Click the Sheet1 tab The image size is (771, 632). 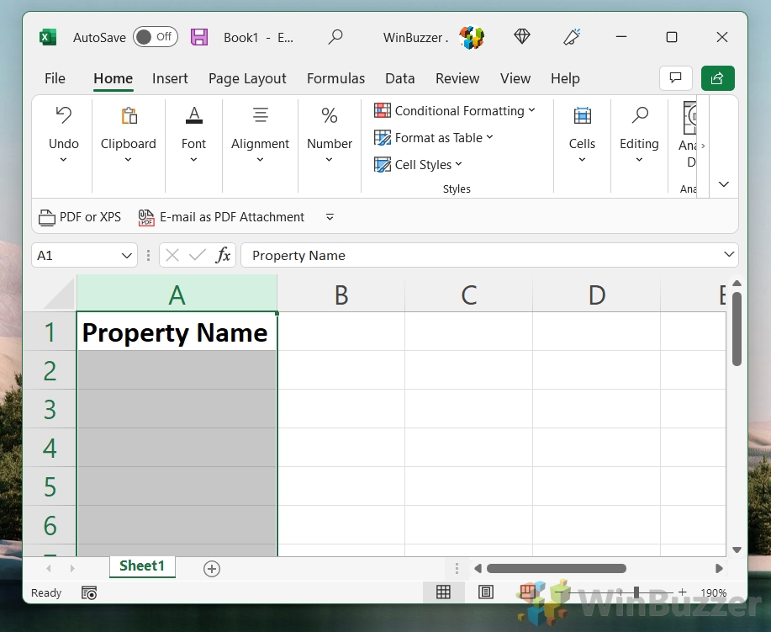click(142, 566)
